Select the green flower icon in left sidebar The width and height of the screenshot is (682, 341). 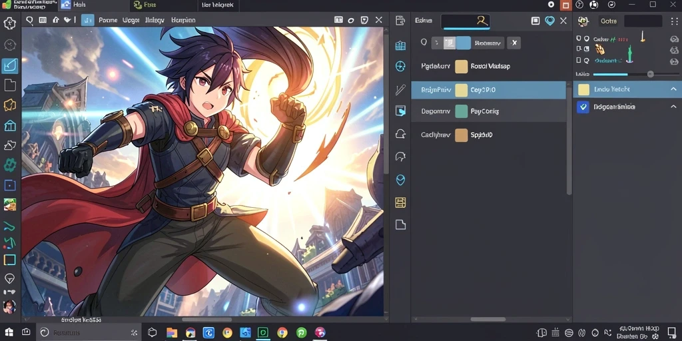click(9, 165)
